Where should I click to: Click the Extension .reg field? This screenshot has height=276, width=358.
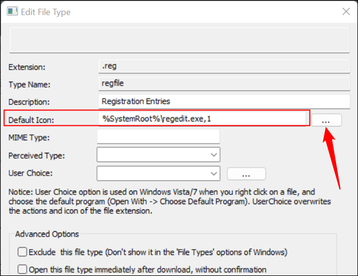[x=224, y=66]
